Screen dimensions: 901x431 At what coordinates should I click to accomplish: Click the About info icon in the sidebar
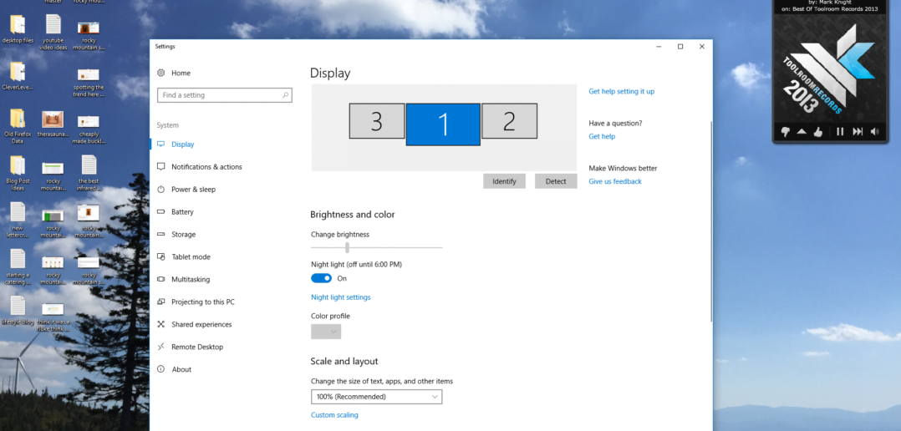pyautogui.click(x=160, y=369)
